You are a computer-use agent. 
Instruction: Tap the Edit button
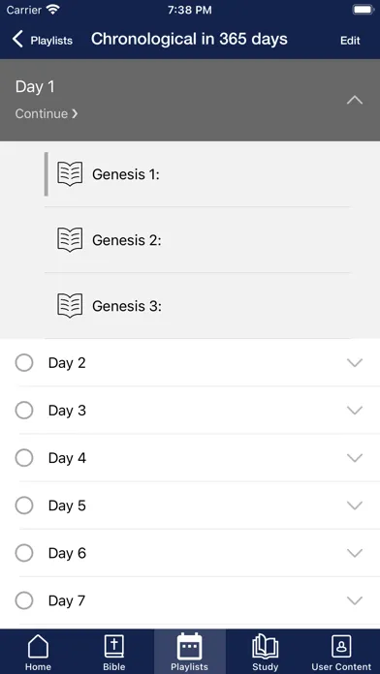[350, 41]
